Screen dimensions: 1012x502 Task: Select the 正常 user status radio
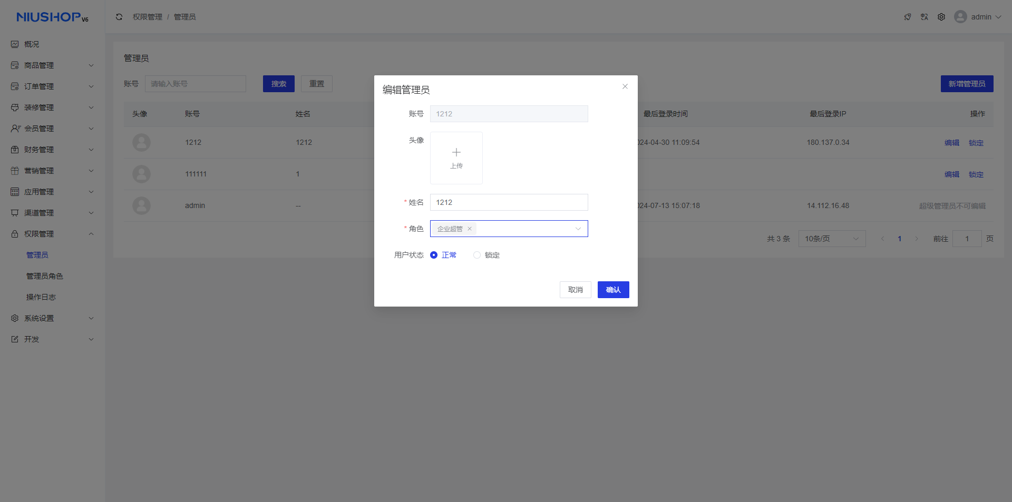(434, 255)
